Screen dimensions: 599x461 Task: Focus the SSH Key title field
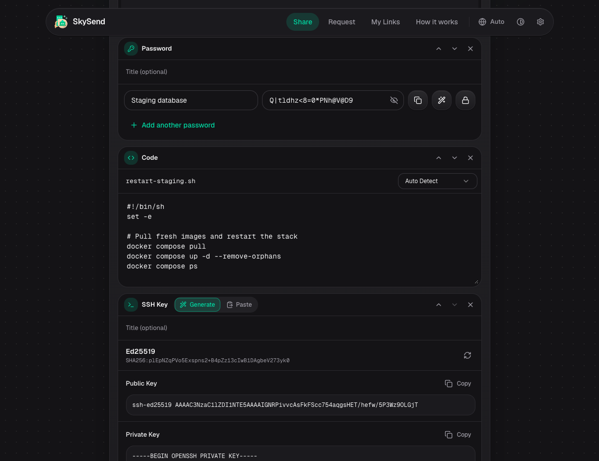click(x=300, y=328)
